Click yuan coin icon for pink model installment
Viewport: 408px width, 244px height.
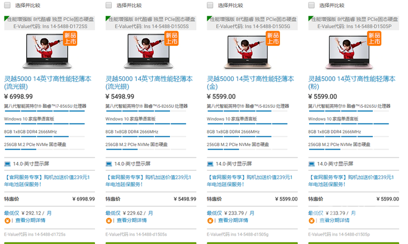pyautogui.click(x=311, y=221)
